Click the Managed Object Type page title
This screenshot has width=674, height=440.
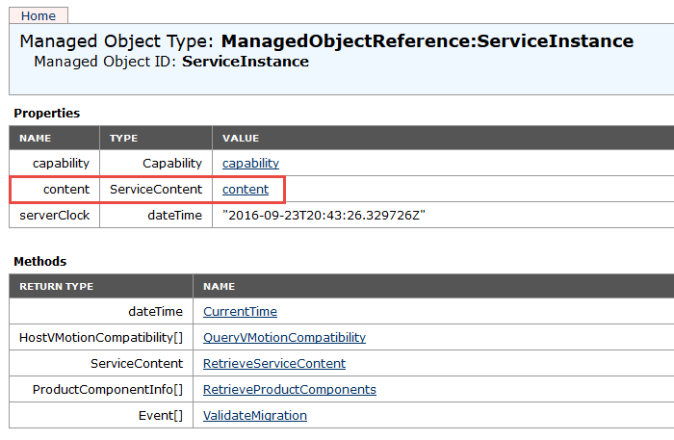click(x=326, y=41)
